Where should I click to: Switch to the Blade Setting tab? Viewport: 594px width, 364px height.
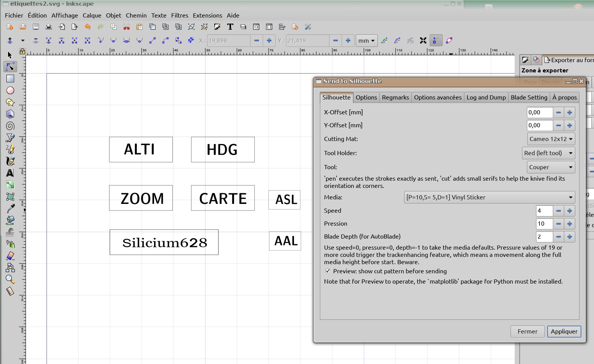[529, 98]
